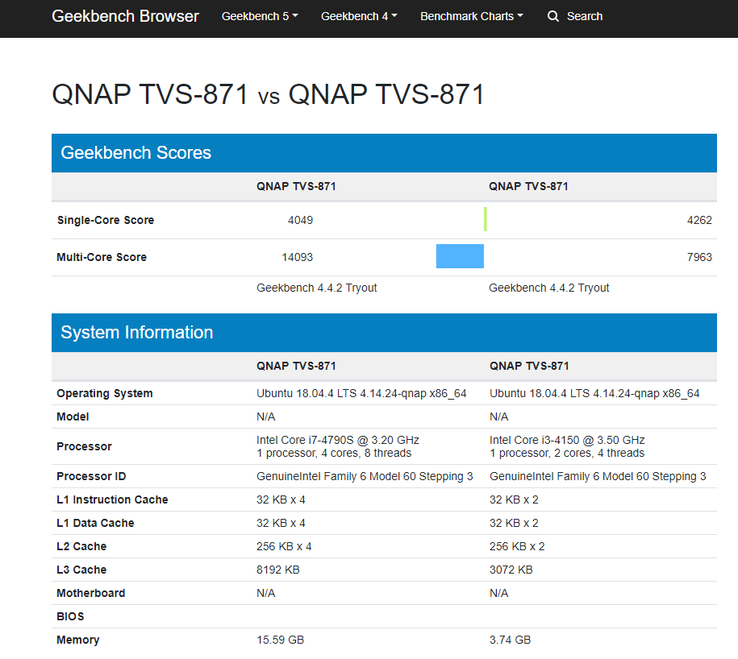
Task: Click the right QNAP TVS-871 scores column header
Action: pyautogui.click(x=528, y=186)
